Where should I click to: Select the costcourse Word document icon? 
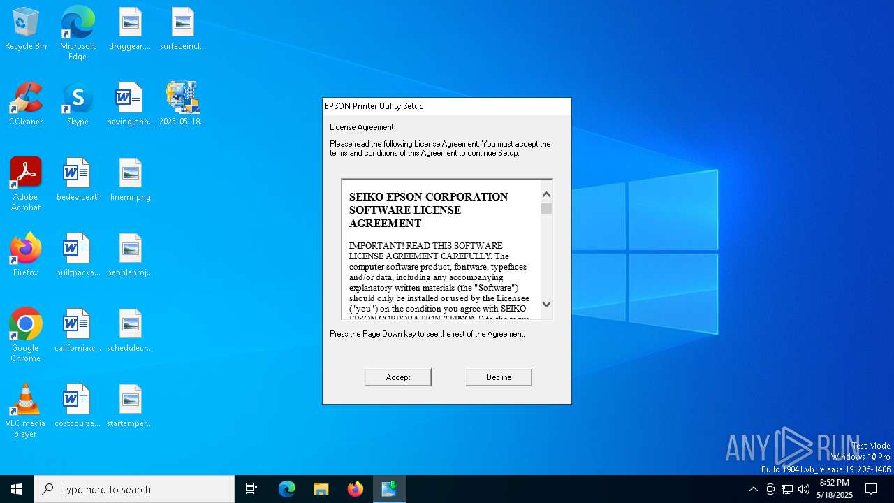coord(78,407)
